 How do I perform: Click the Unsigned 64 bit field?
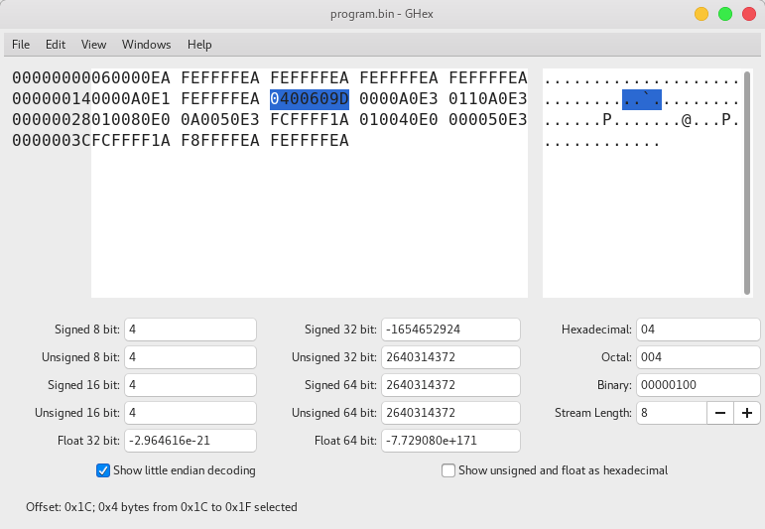(x=450, y=413)
